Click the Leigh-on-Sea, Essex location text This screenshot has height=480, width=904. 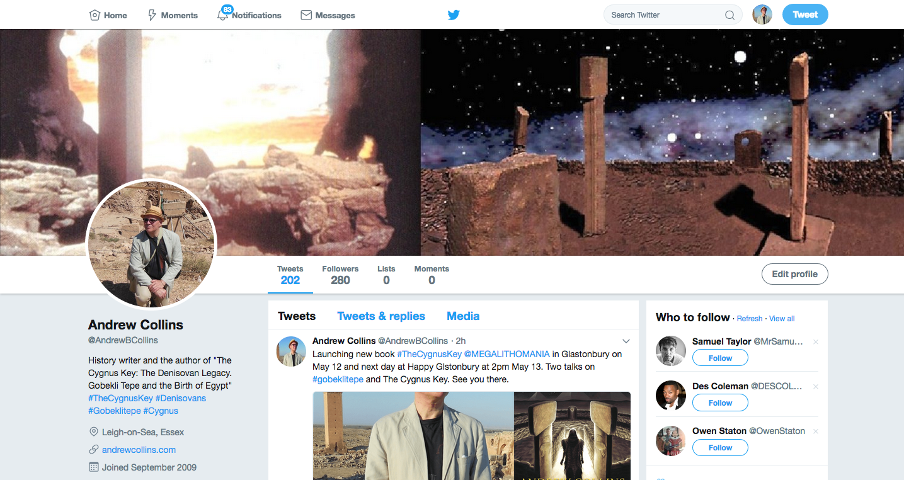[x=143, y=432]
